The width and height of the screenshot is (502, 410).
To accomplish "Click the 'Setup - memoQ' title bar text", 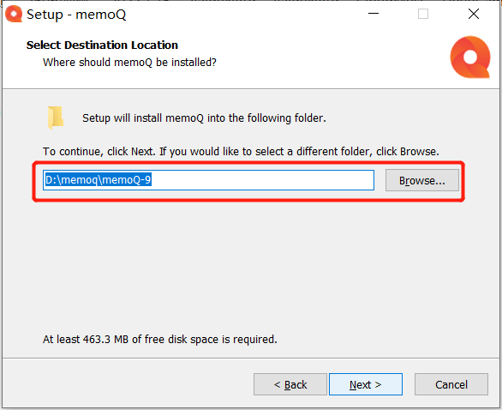I will 76,15.
